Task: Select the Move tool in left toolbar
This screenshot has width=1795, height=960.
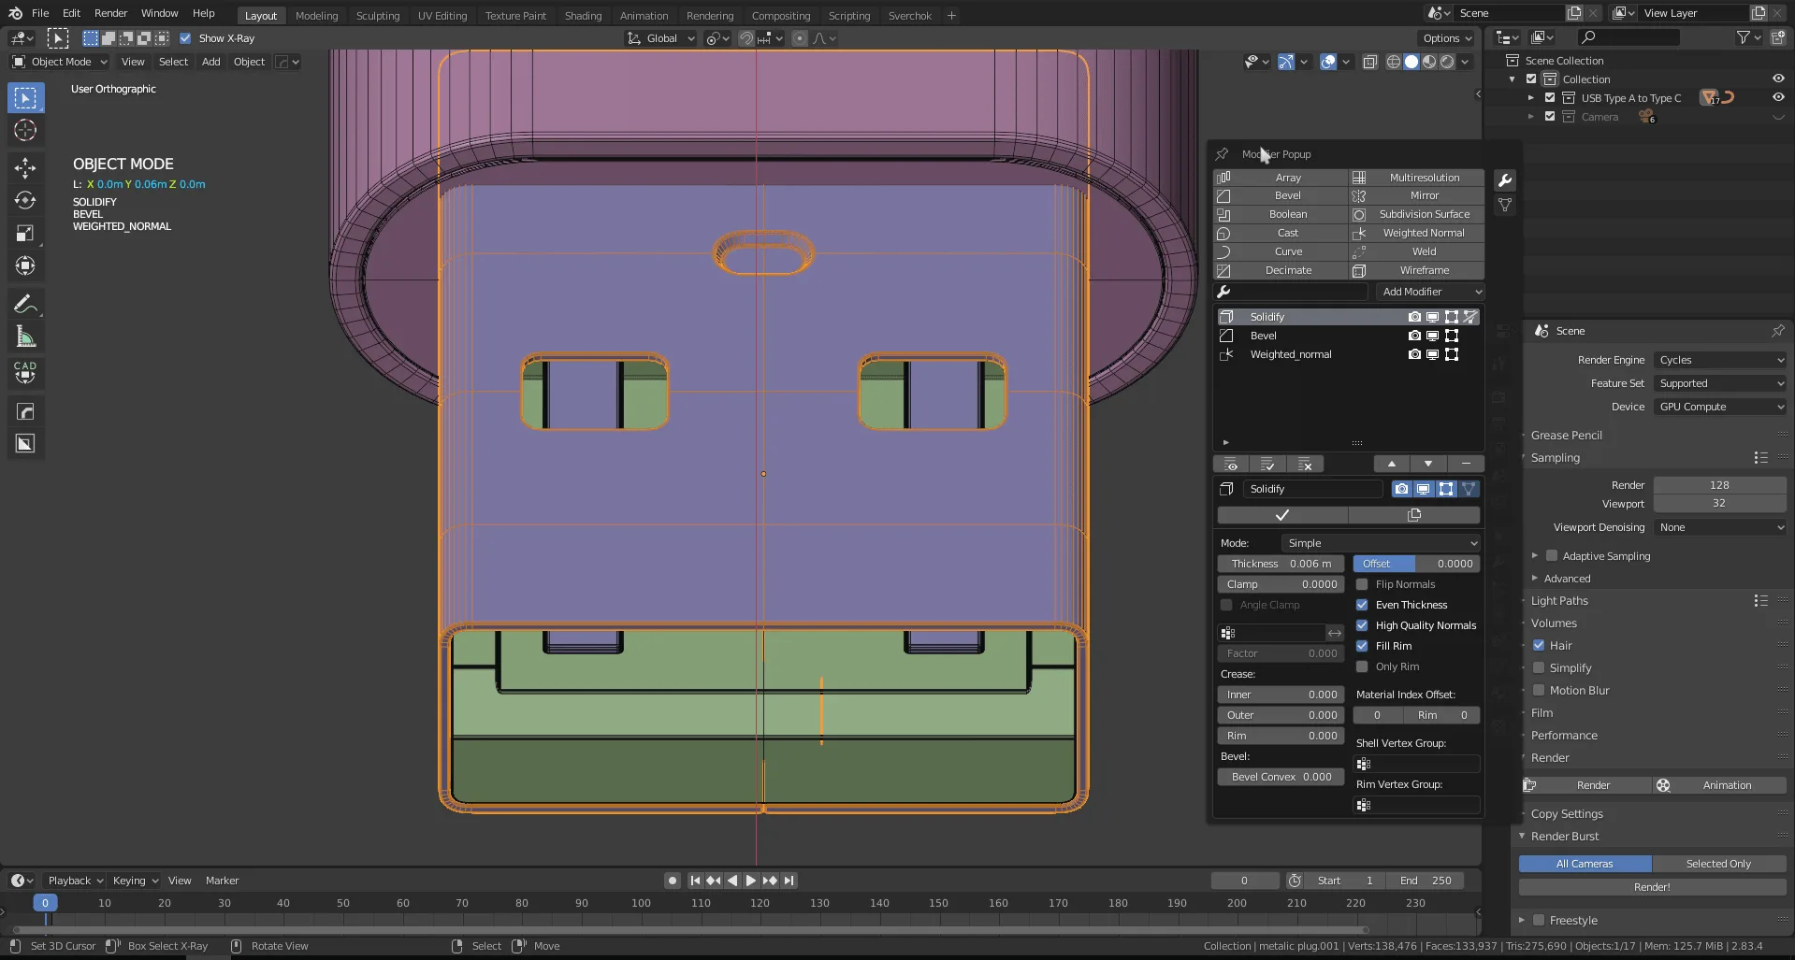Action: pyautogui.click(x=25, y=168)
